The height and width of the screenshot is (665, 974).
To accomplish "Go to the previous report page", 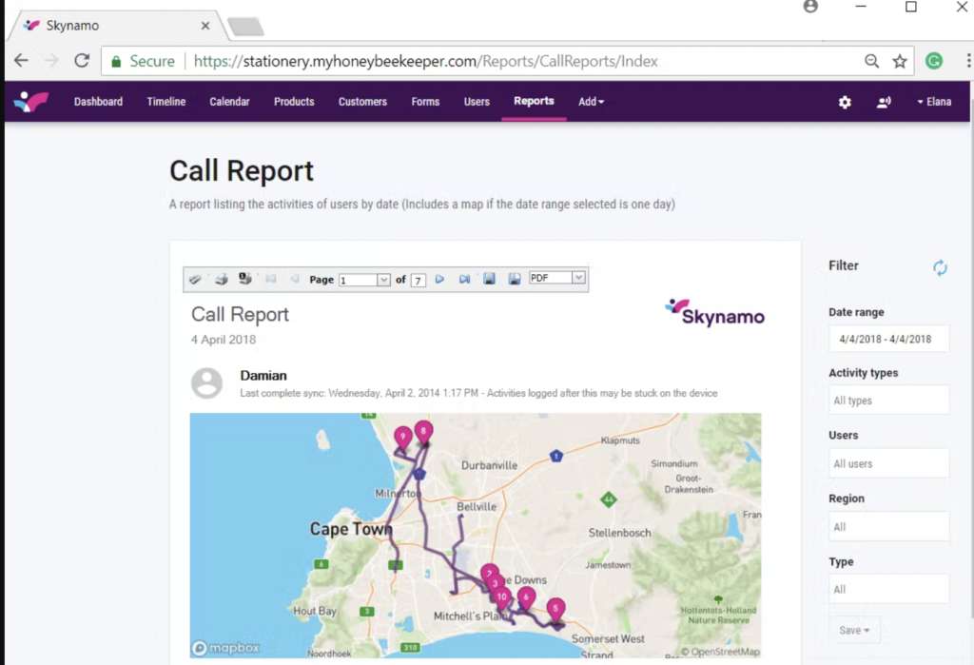I will tap(295, 279).
